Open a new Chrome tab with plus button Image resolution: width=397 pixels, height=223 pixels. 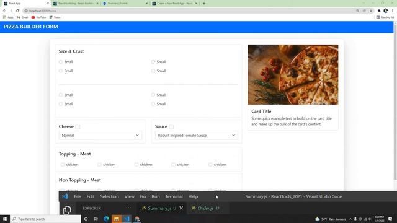pos(204,4)
